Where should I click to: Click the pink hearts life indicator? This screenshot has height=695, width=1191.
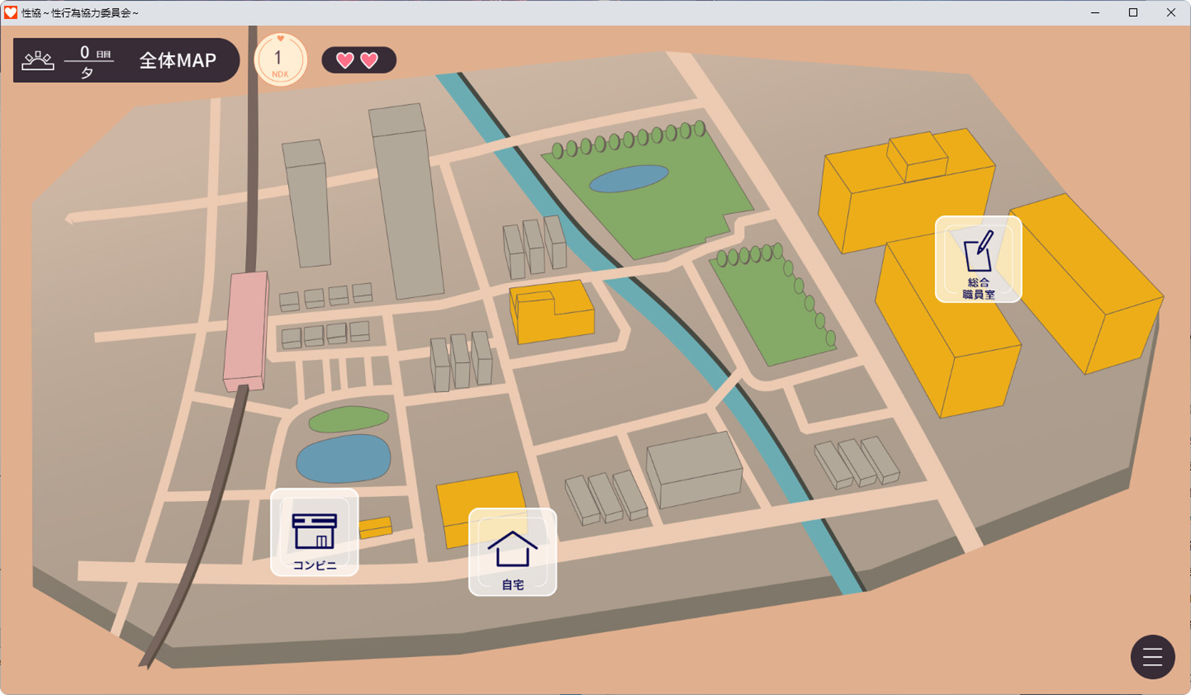358,60
